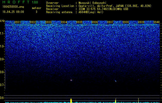Viewport: 162px width, 103px height.
Task: Click the 0937 time marker
Action: click(110, 22)
